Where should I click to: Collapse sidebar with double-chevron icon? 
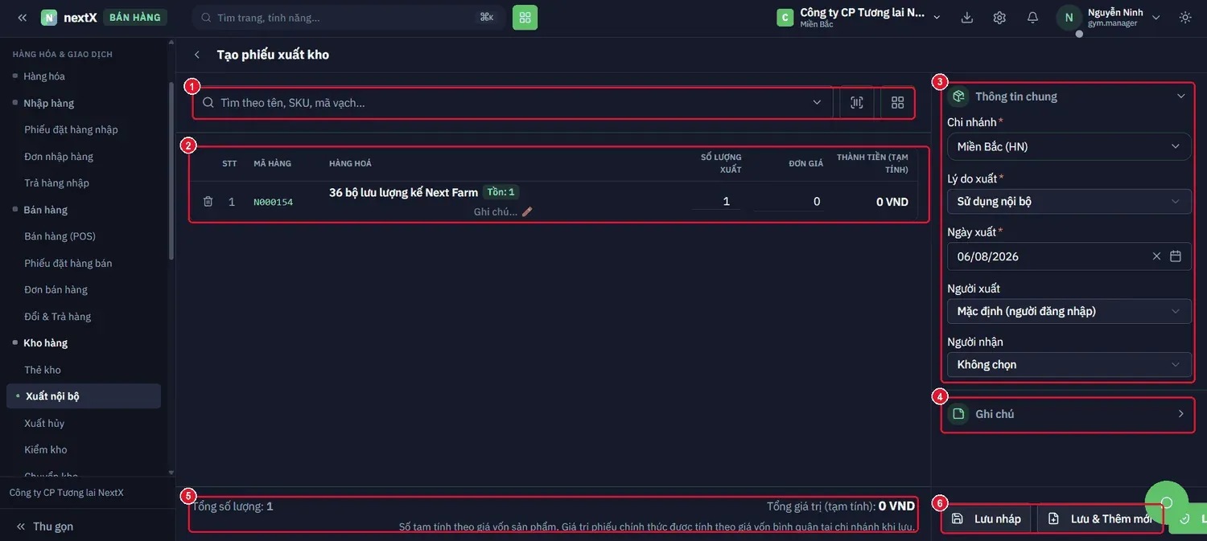pyautogui.click(x=22, y=18)
